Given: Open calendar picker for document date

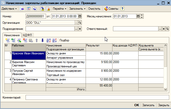Looking at the screenshot, I should click(80, 16).
